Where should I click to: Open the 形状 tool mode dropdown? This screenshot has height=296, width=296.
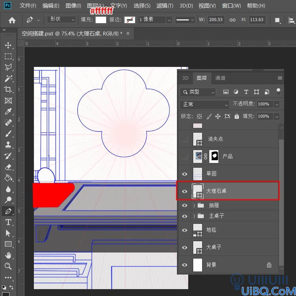coord(62,19)
